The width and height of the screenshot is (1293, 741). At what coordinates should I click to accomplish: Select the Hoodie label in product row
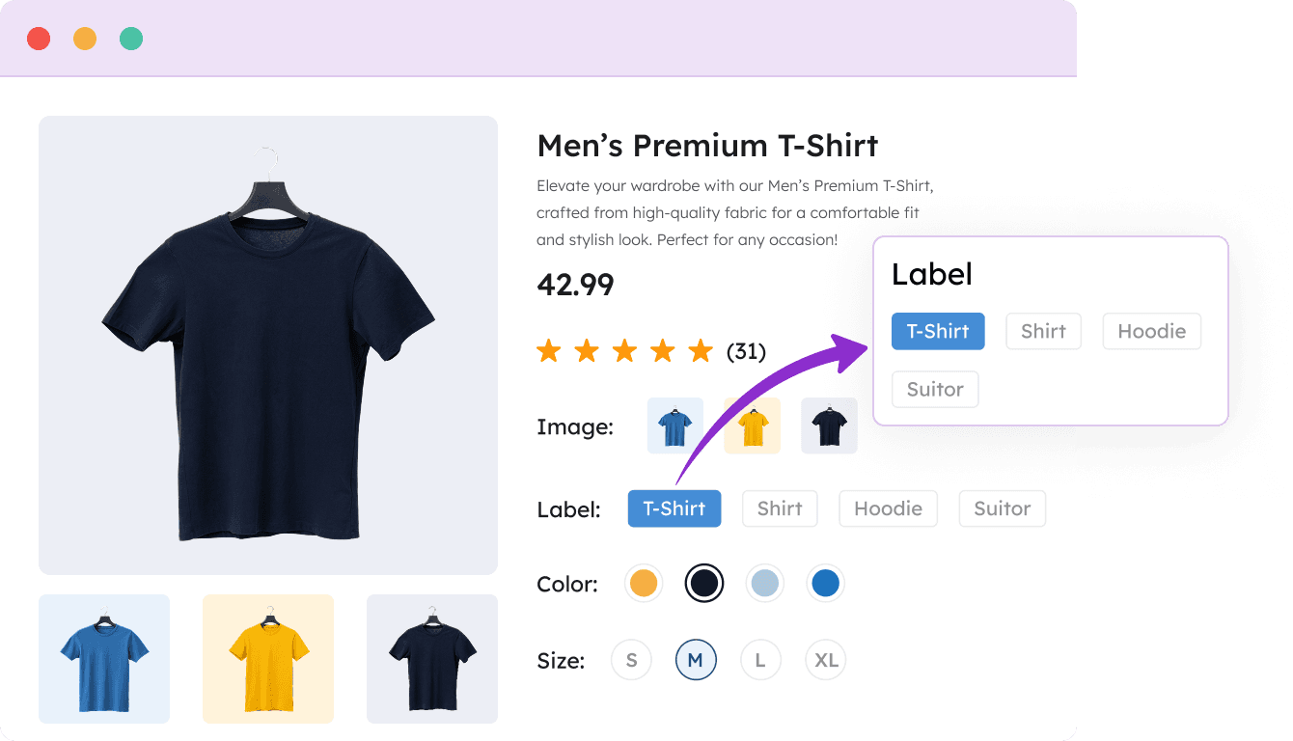[888, 508]
